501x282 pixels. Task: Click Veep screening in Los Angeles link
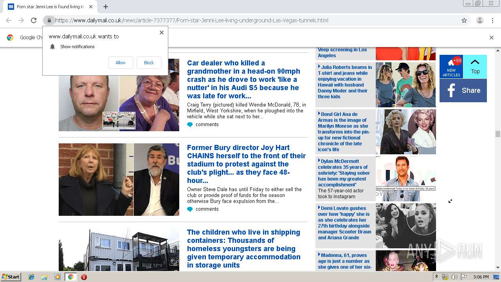click(342, 52)
